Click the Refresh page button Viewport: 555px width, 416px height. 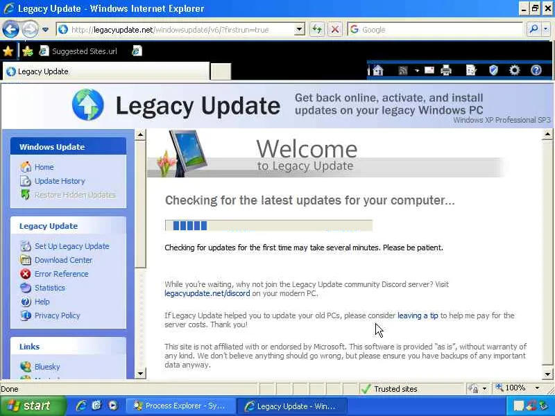pos(317,30)
